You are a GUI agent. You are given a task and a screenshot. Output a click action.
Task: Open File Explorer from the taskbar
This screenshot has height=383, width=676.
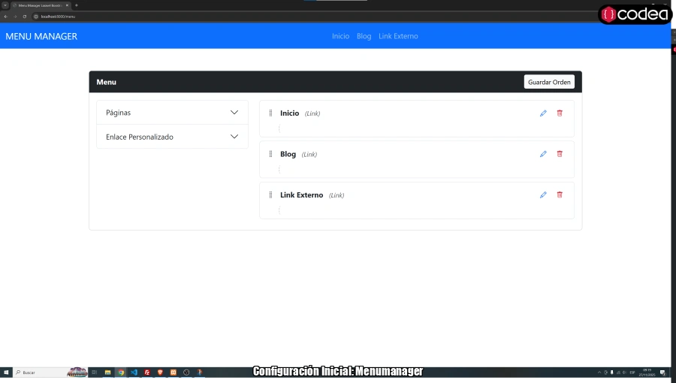tap(107, 372)
